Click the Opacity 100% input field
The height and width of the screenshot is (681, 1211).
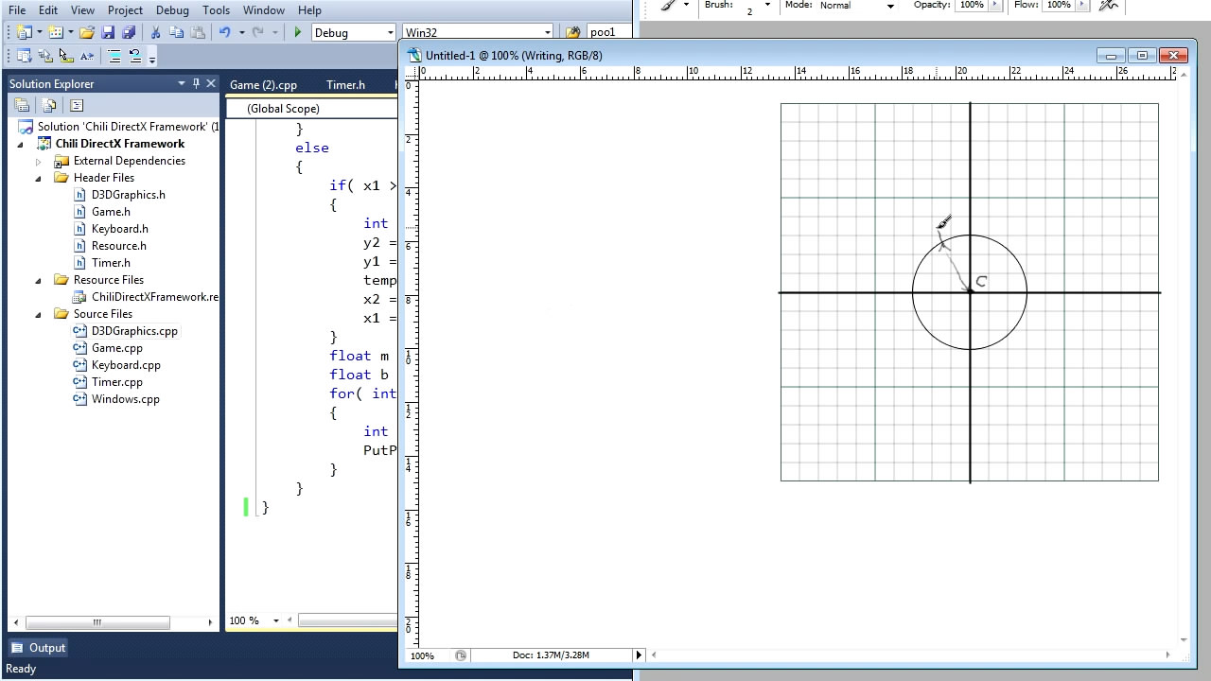click(972, 5)
